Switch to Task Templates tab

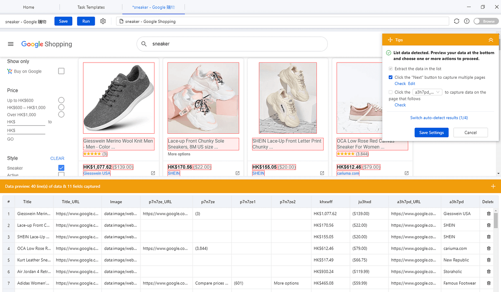(x=91, y=7)
